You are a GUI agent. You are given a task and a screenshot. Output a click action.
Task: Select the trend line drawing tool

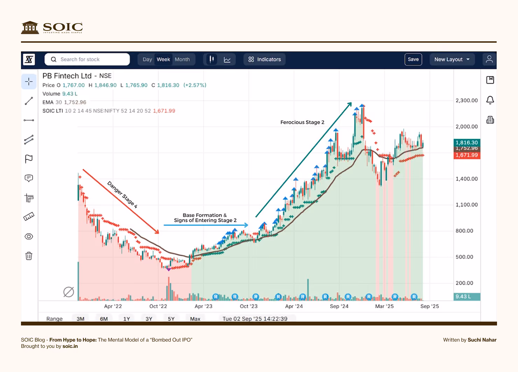(29, 101)
